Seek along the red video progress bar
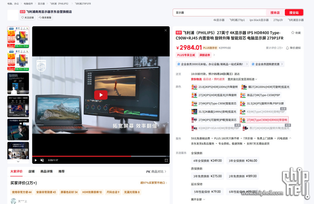 (x=101, y=156)
